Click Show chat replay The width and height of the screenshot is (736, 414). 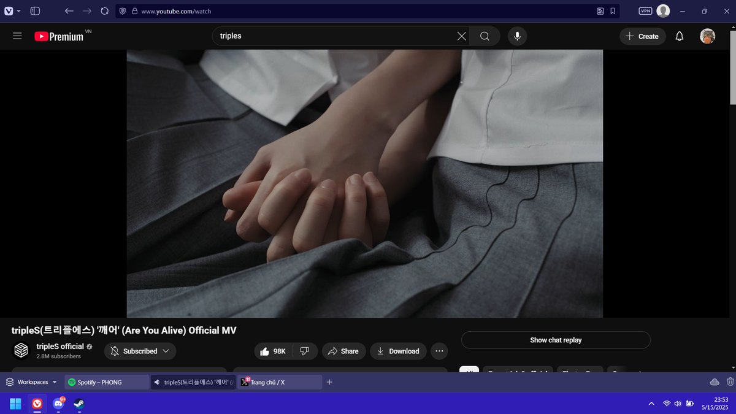tap(556, 340)
